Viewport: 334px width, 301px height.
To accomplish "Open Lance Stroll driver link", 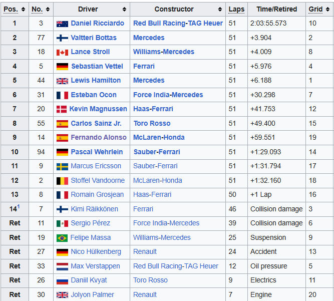I will coord(90,52).
